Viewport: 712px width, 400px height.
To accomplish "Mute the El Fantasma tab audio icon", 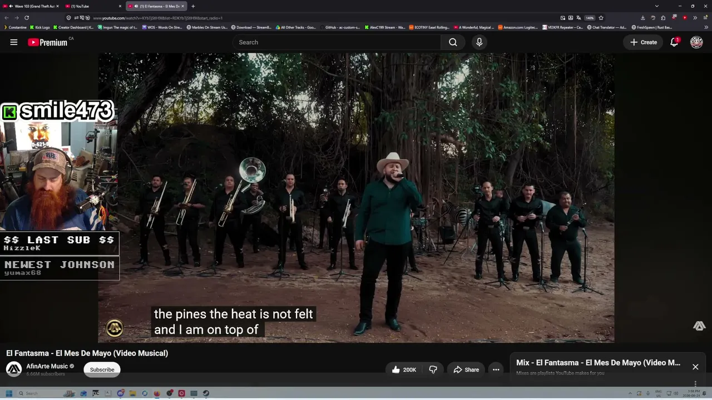I will 136,6.
